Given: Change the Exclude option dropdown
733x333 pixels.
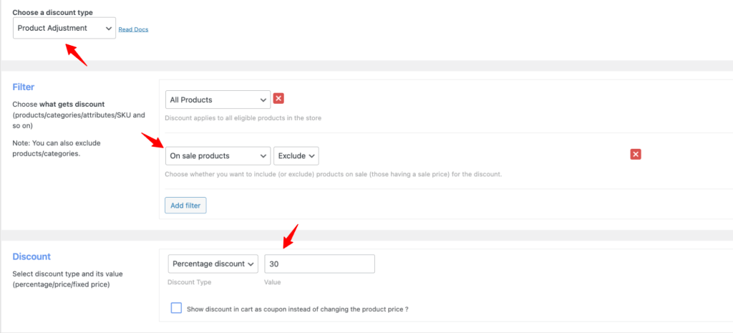Looking at the screenshot, I should [296, 155].
